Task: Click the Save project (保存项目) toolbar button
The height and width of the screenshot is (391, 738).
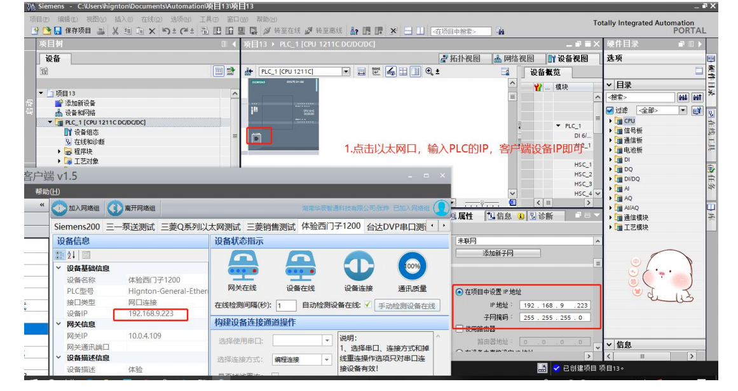Action: (x=72, y=31)
